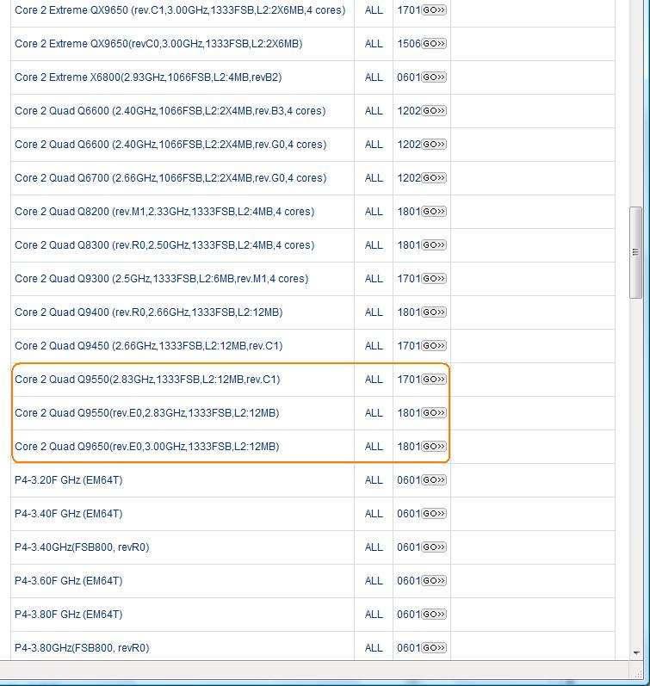Select Core 2 Quad Q9650 rev.E0 name

click(147, 447)
